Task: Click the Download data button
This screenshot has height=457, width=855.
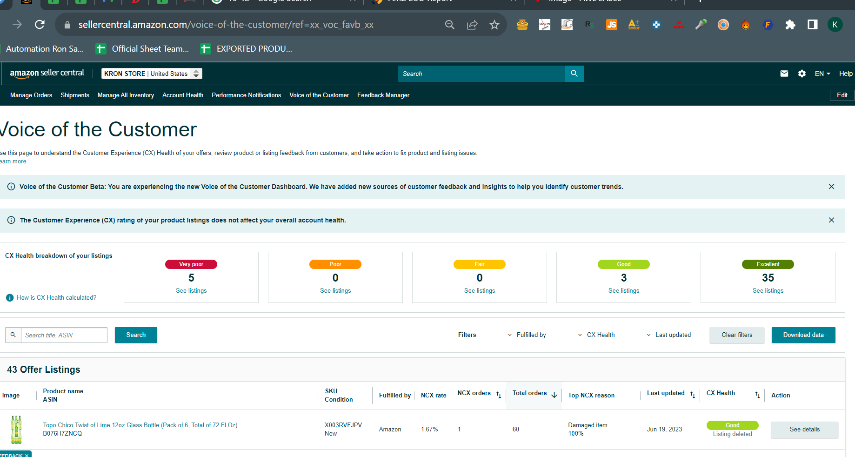Action: 803,335
